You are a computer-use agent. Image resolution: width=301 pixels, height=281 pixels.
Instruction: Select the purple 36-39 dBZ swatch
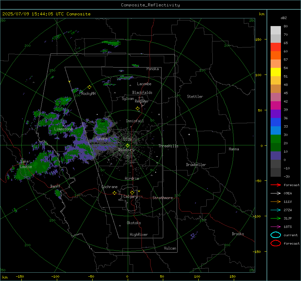276,114
